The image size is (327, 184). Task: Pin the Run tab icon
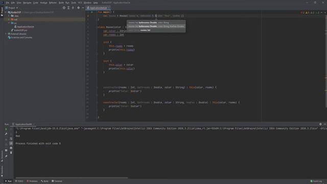(6, 156)
